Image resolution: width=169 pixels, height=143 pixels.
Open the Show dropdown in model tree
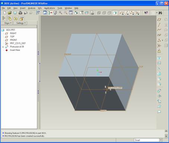pyautogui.click(x=8, y=23)
